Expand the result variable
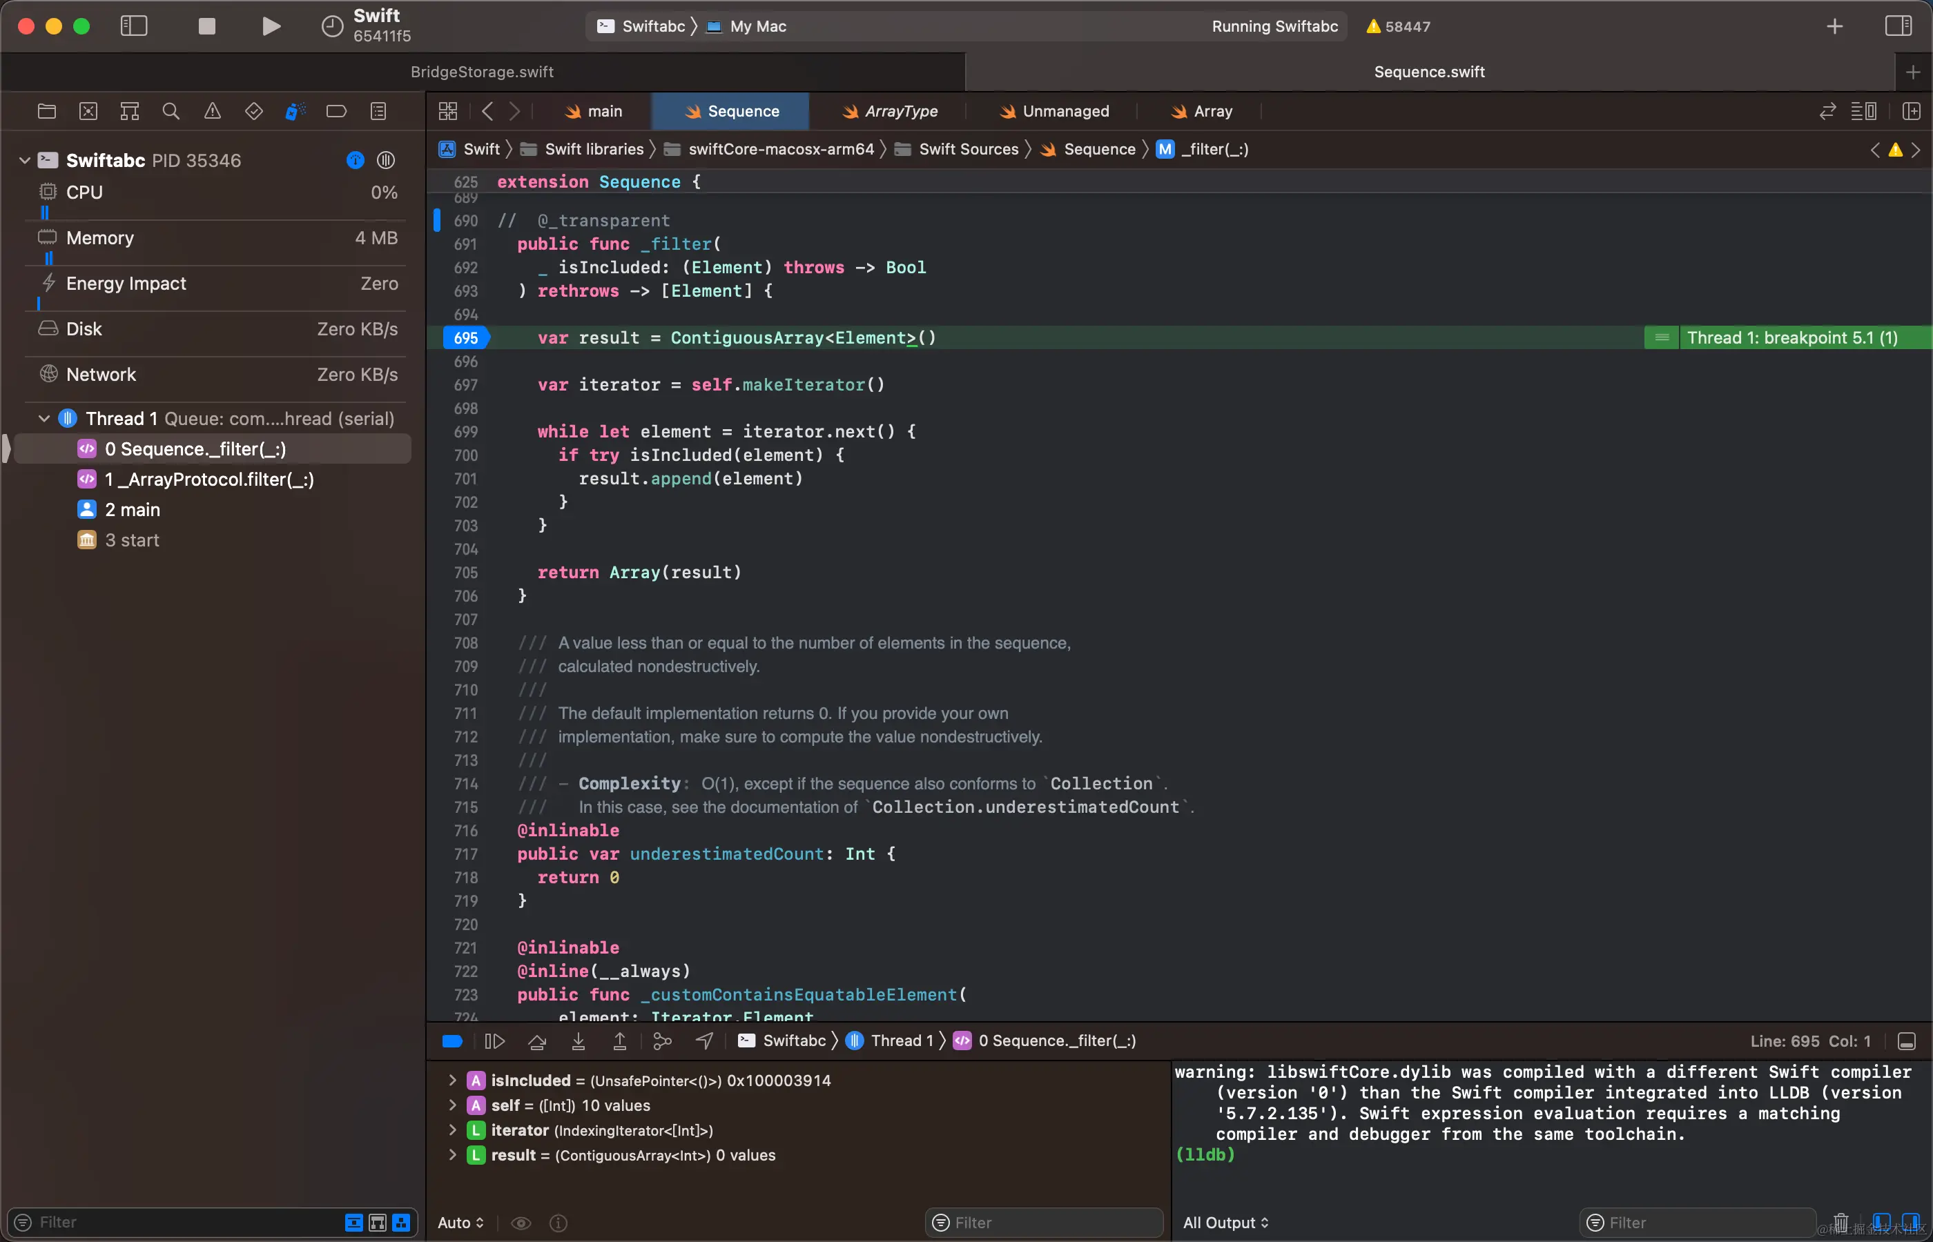The image size is (1933, 1242). [x=453, y=1155]
